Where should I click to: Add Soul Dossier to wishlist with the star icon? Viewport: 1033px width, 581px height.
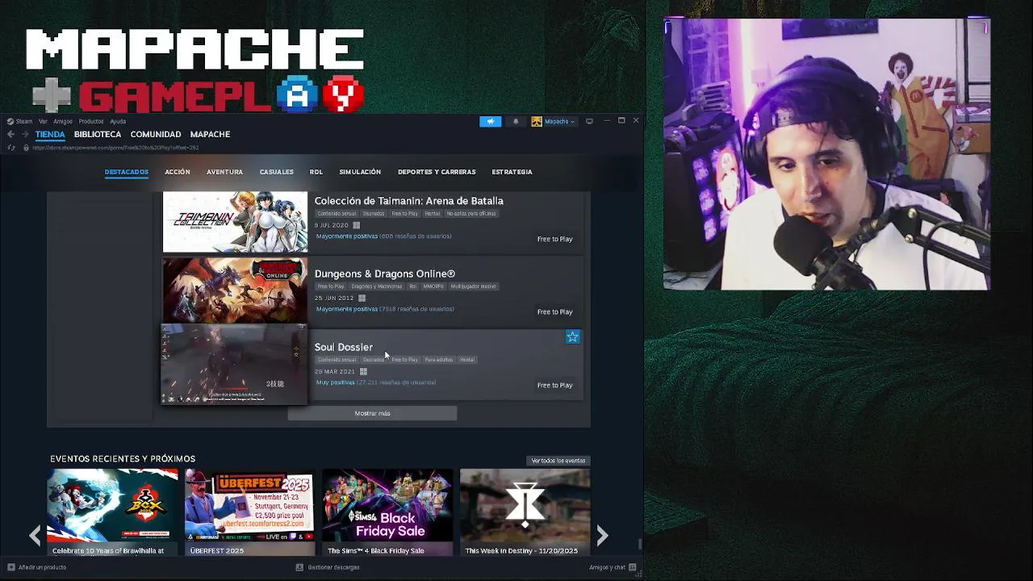(572, 336)
